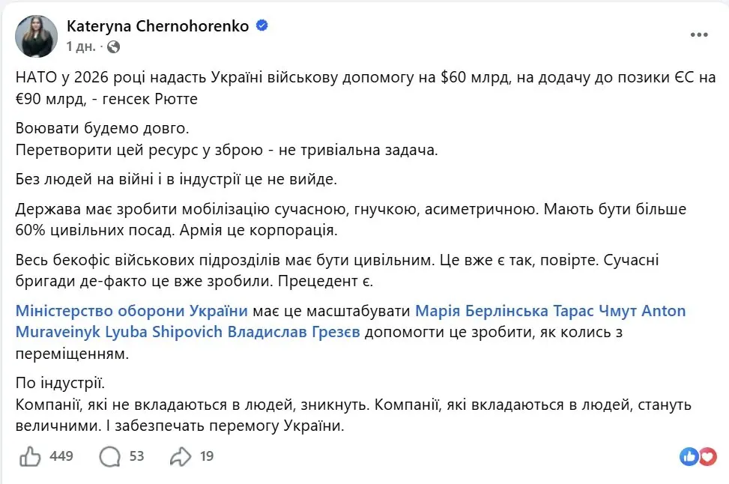The height and width of the screenshot is (484, 729).
Task: Click the globe public audience icon
Action: point(114,46)
